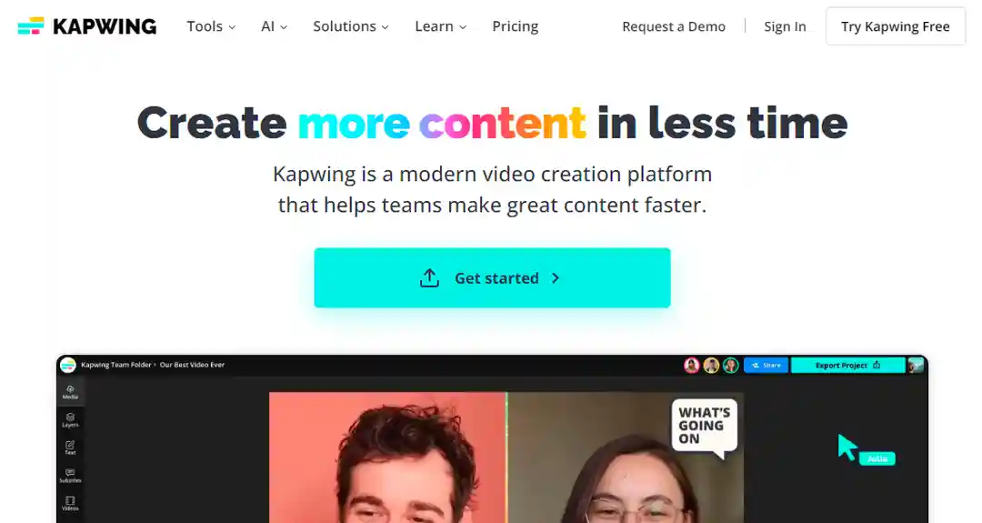
Task: Click the green-ringed collaborator avatar
Action: [x=731, y=365]
